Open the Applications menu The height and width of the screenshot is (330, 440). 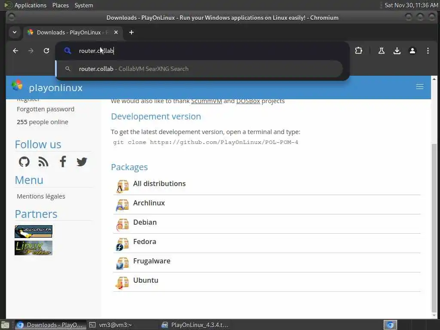pos(30,5)
